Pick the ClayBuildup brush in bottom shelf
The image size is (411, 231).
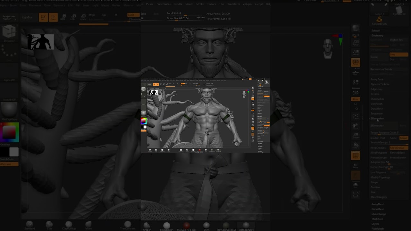click(69, 225)
